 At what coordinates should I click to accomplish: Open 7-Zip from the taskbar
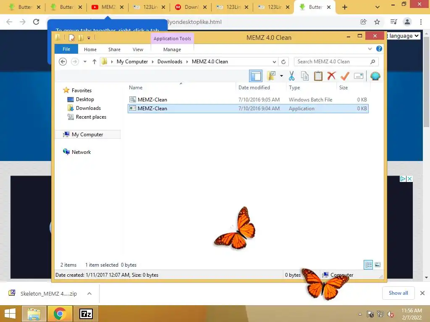tap(86, 314)
